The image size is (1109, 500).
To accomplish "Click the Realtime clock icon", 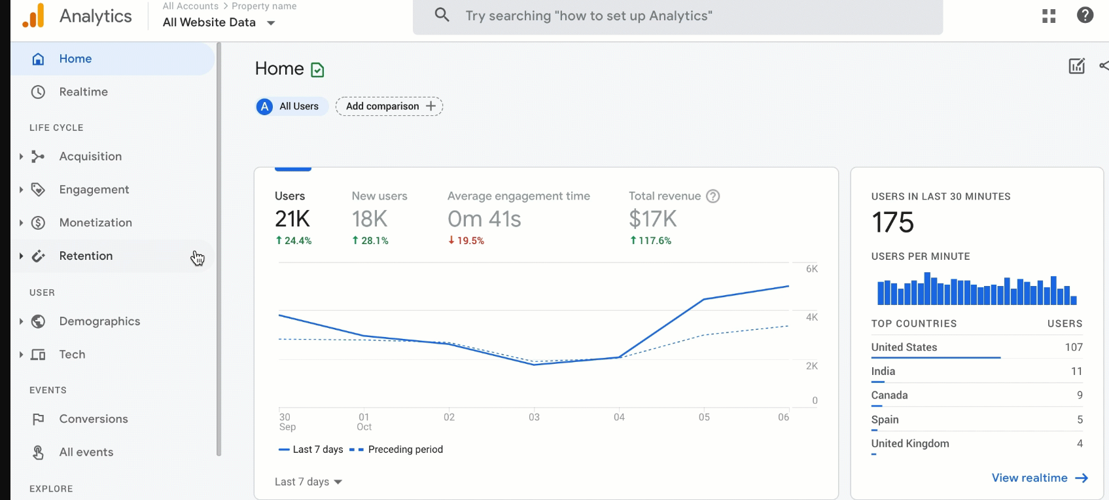I will (39, 92).
